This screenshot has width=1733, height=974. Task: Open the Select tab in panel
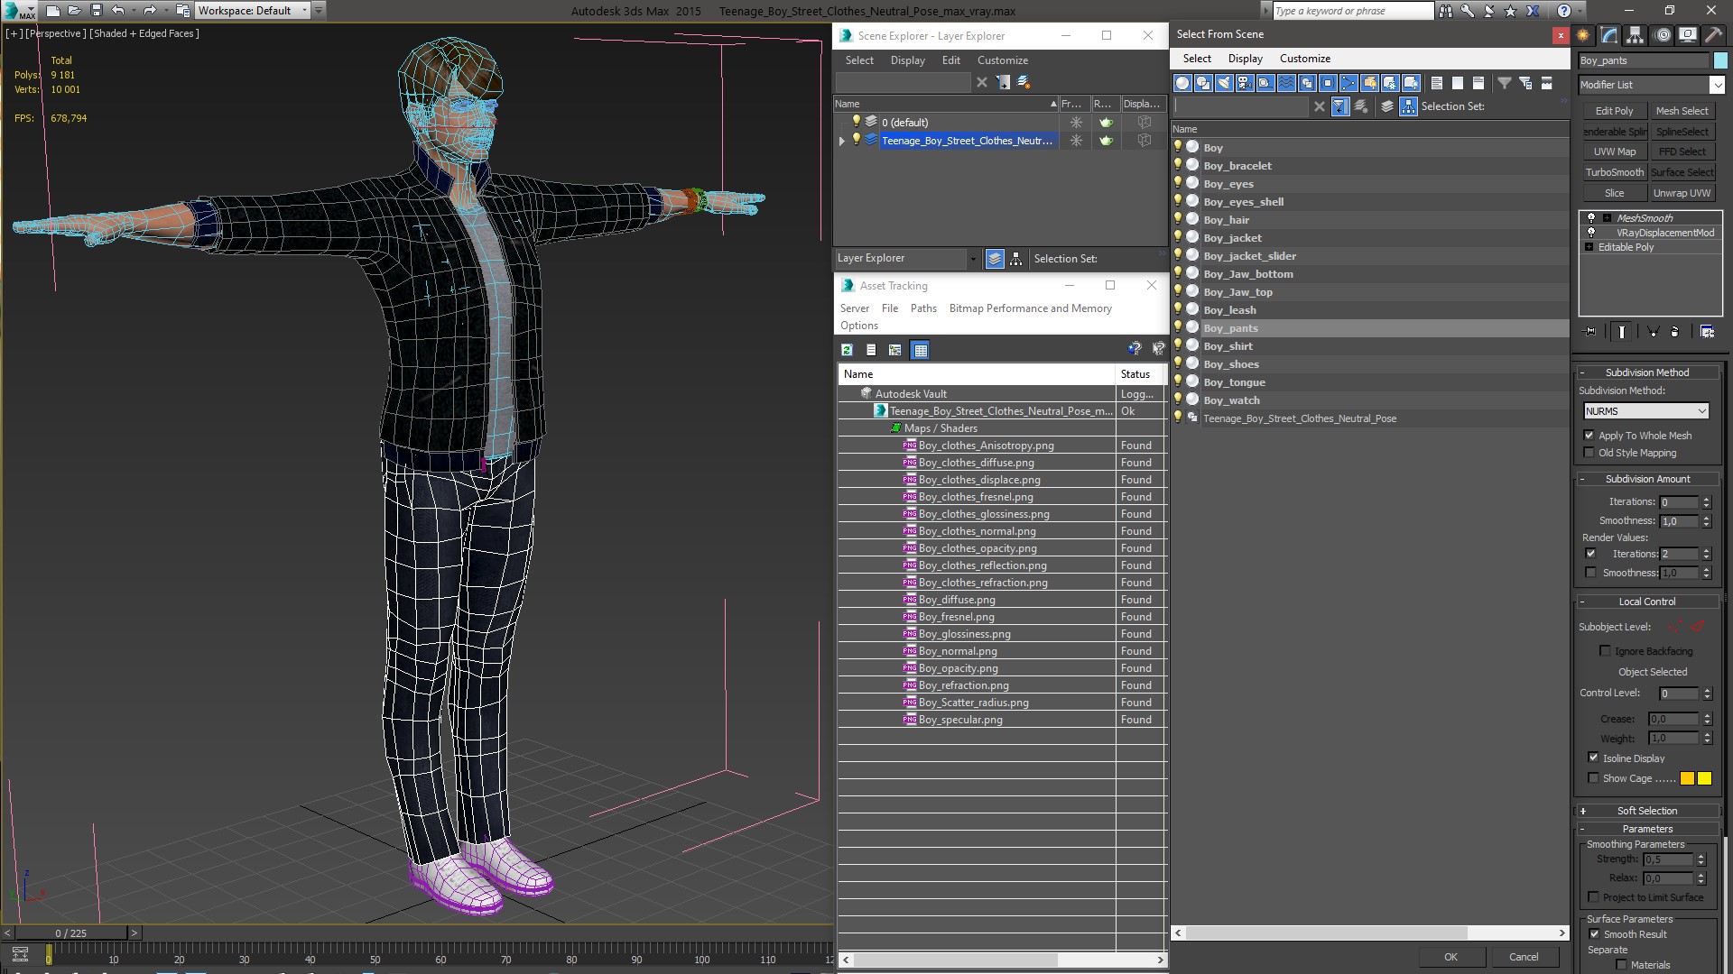pos(858,60)
